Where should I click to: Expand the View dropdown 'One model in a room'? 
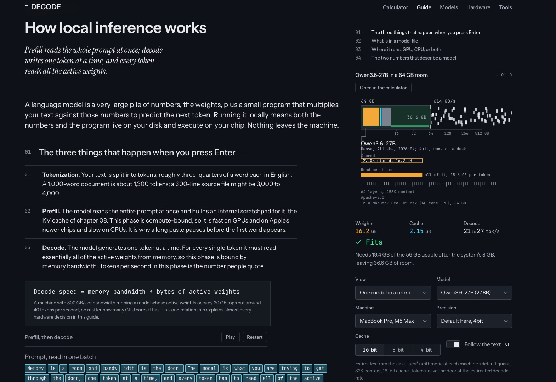coord(393,293)
